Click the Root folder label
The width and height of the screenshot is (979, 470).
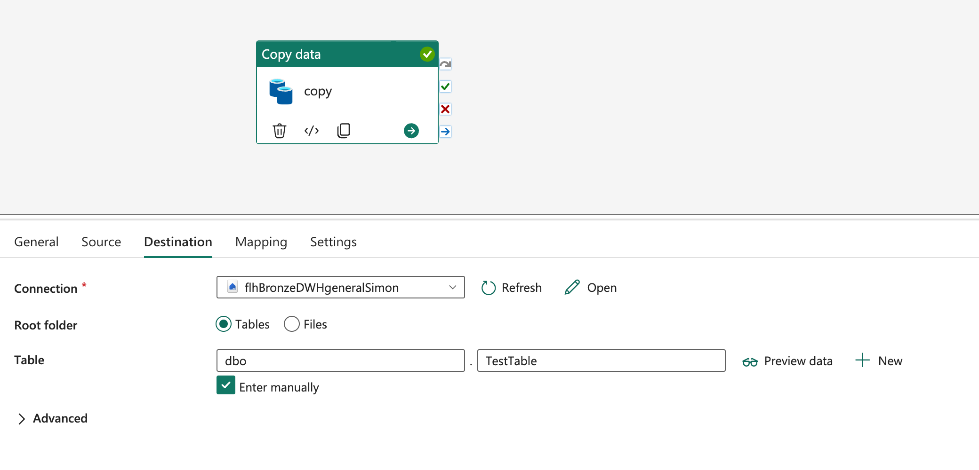coord(46,325)
